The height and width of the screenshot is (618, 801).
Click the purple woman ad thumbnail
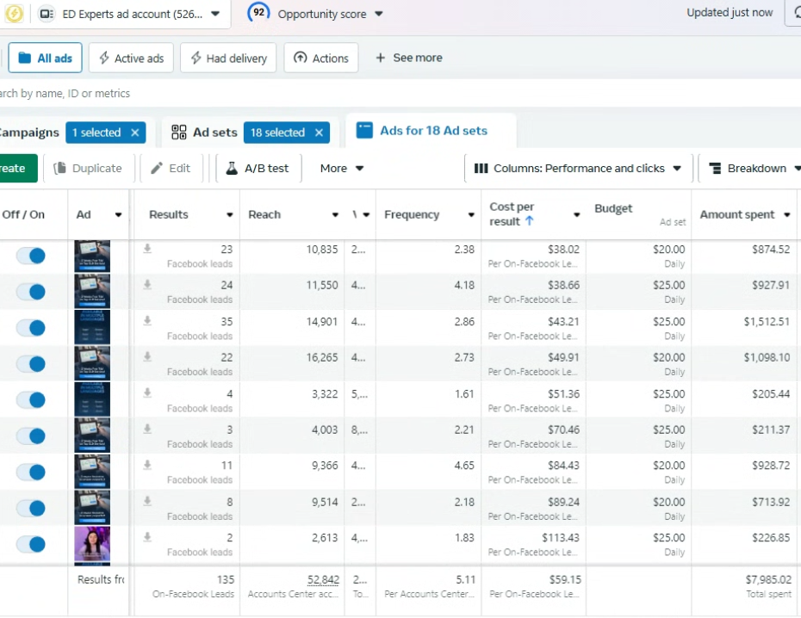pos(92,545)
